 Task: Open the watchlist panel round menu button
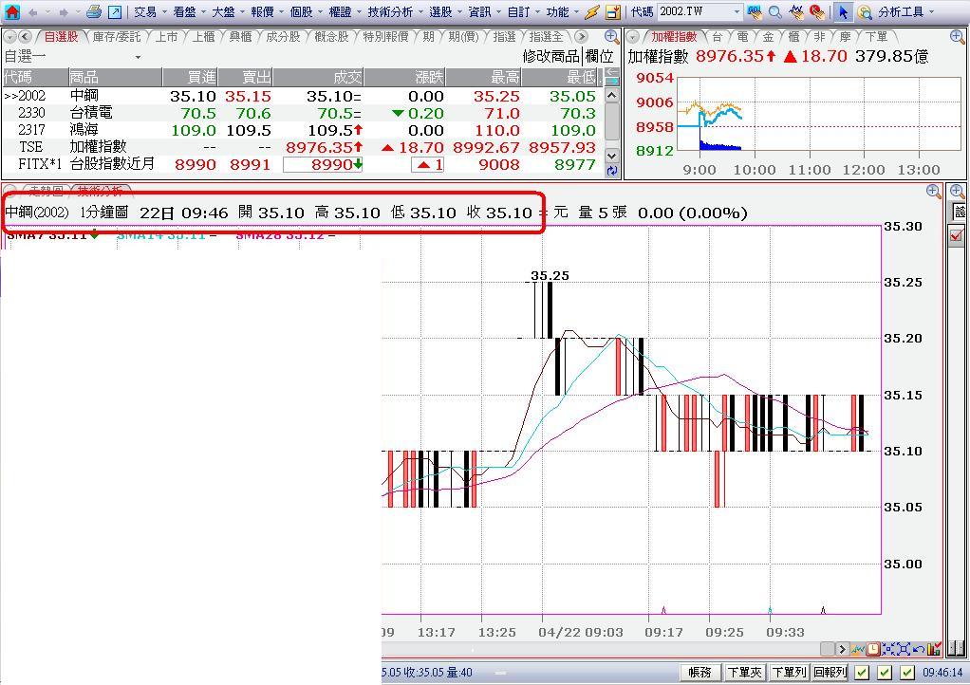point(9,37)
